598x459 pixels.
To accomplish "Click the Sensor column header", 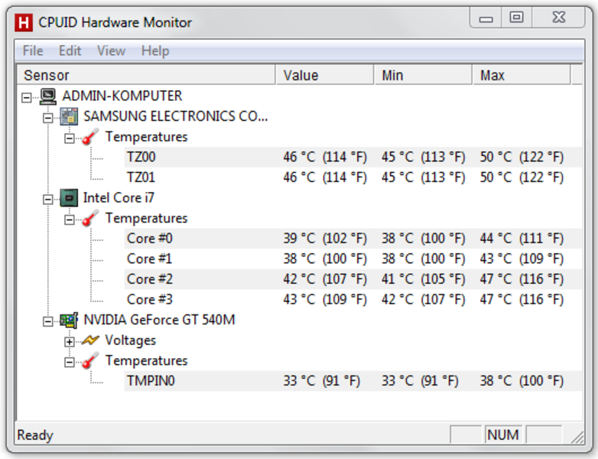I will [x=146, y=75].
